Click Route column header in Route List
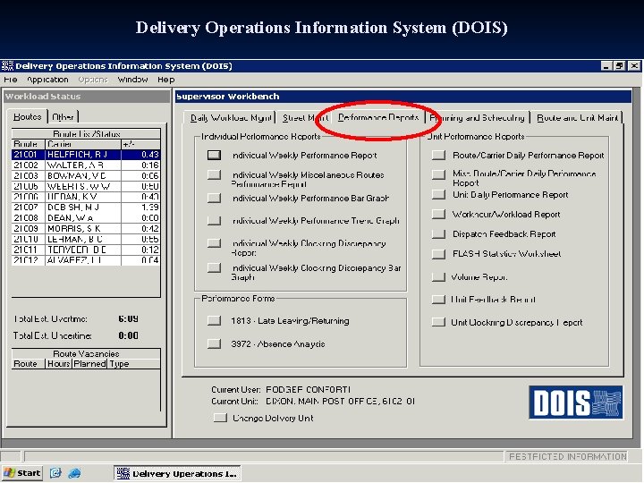Viewport: 644px width, 483px height. pyautogui.click(x=29, y=144)
